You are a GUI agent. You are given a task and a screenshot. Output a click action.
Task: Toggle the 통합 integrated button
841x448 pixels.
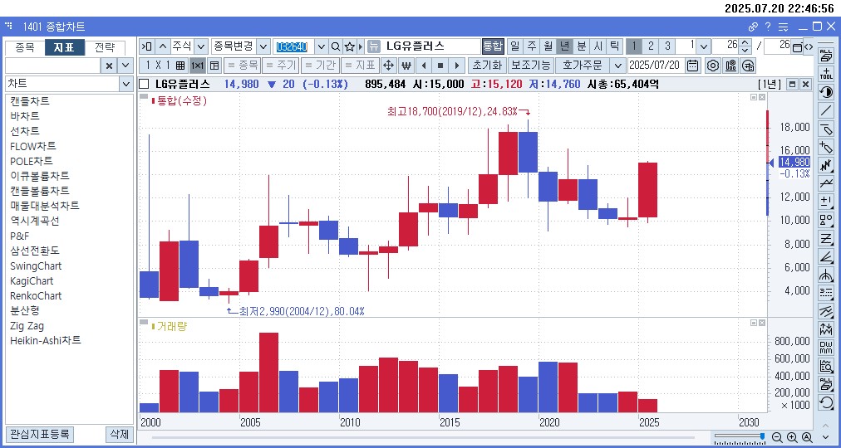click(493, 46)
